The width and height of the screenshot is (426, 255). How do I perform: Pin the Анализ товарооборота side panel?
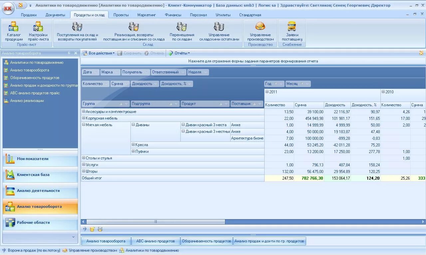point(69,53)
